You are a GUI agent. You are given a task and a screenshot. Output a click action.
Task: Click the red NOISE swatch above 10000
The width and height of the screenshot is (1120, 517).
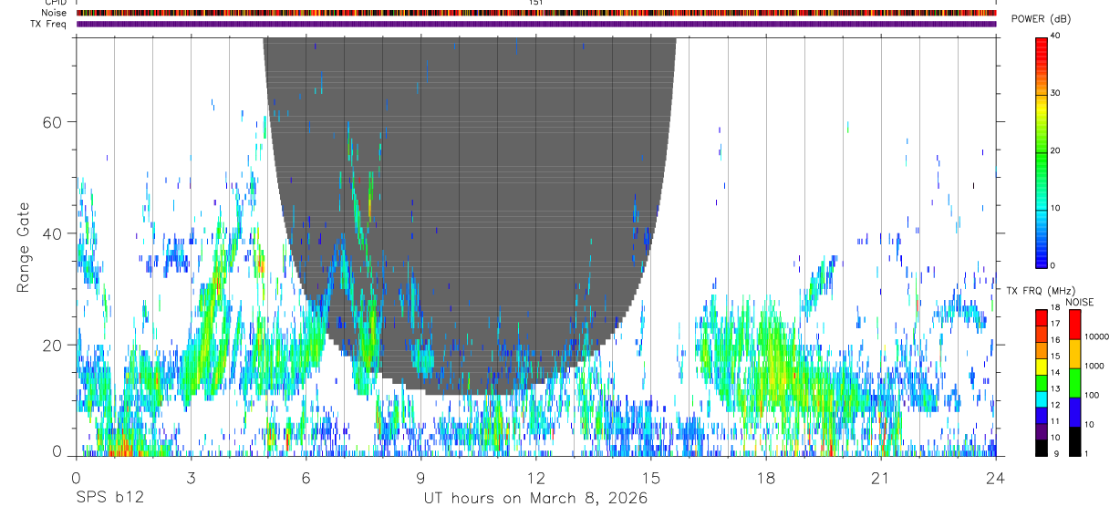[1074, 323]
